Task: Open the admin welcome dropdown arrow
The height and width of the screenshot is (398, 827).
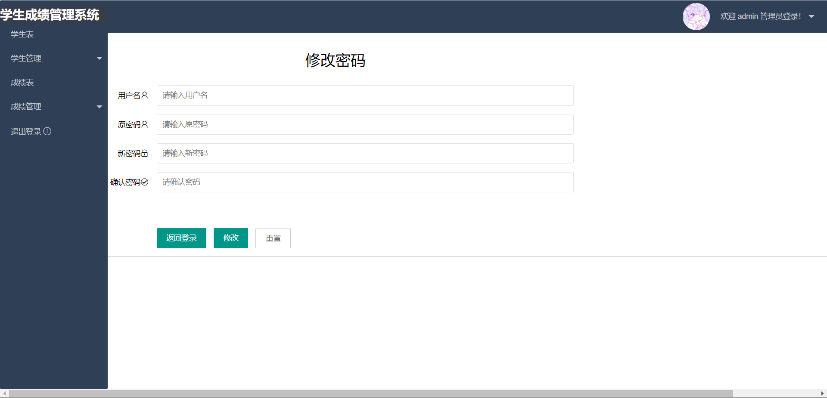Action: coord(811,17)
